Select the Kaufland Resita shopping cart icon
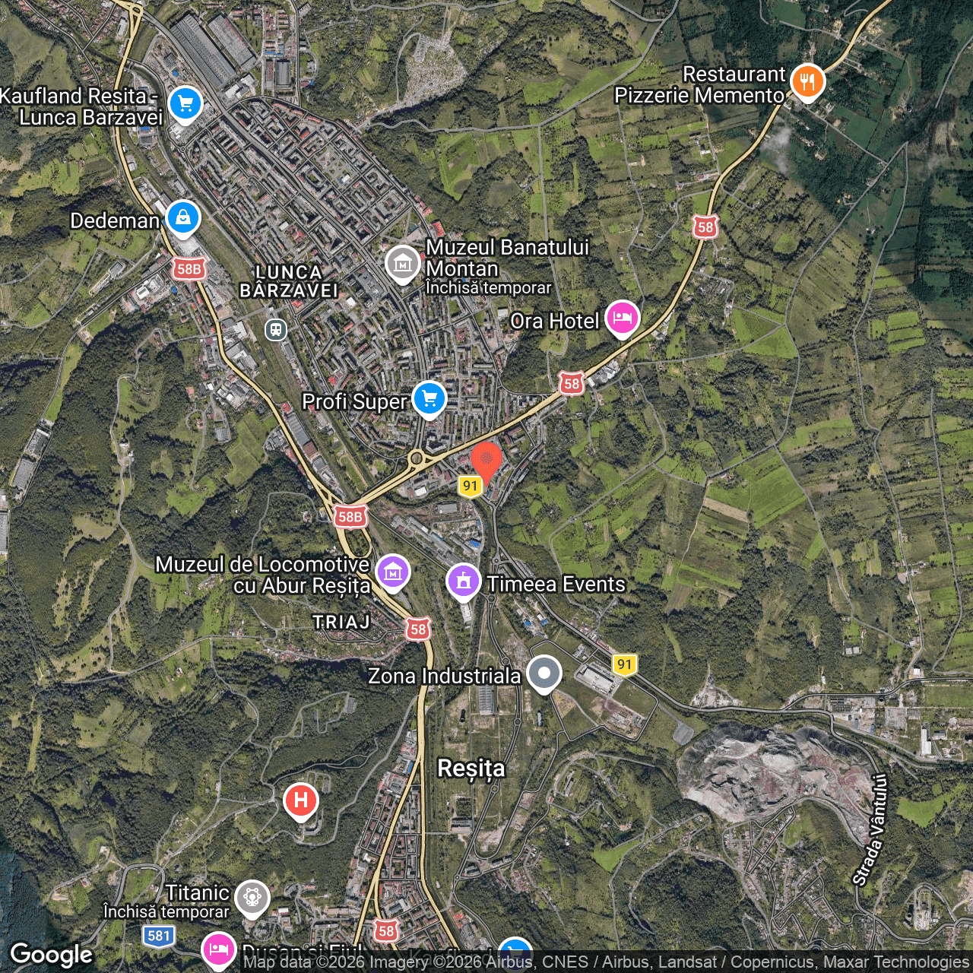973x973 pixels. 185,103
